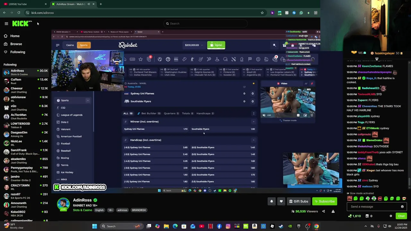This screenshot has height=231, width=411.
Task: Click the green Subscribe button
Action: 325,201
